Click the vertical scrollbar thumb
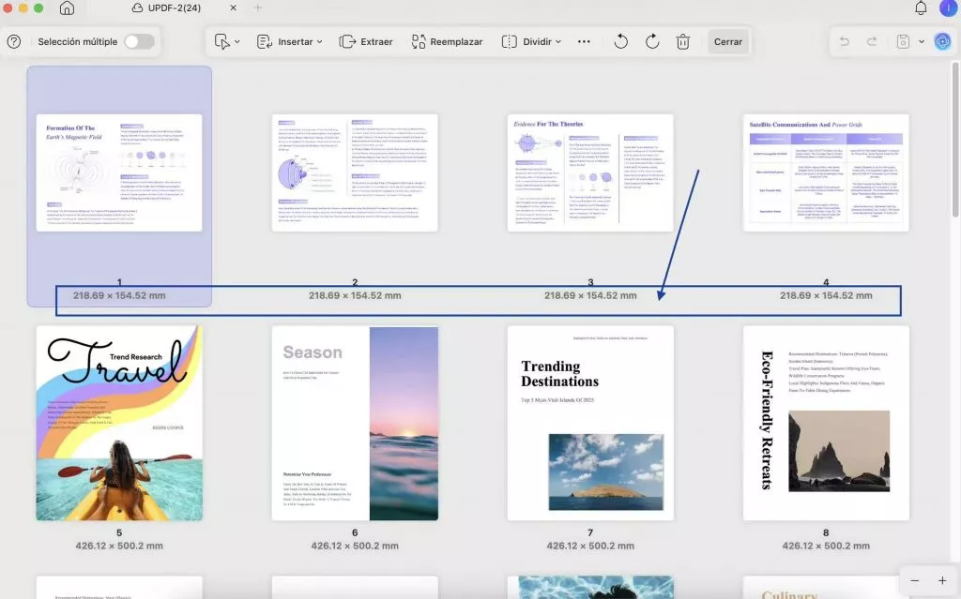The image size is (961, 599). pos(954,139)
